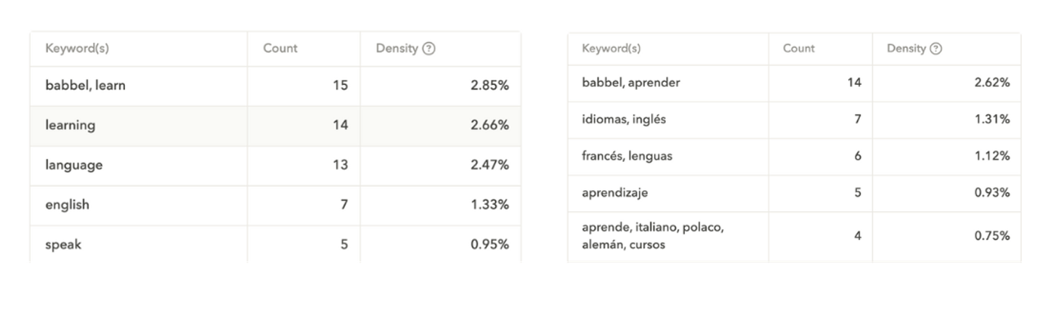The width and height of the screenshot is (1056, 331).
Task: Select the 'idiomas, inglés' keyword row
Action: (x=624, y=120)
